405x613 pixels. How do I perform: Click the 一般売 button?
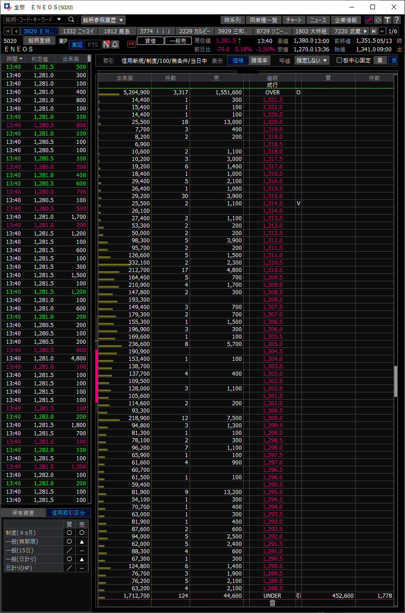(178, 41)
